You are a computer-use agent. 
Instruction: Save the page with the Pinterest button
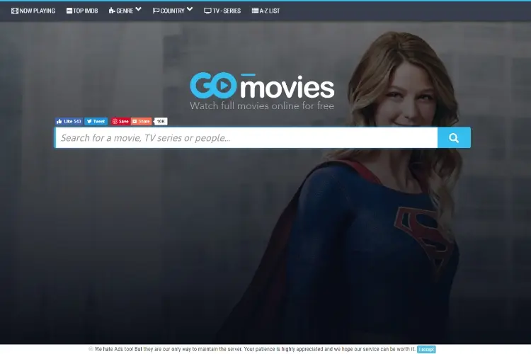(120, 121)
